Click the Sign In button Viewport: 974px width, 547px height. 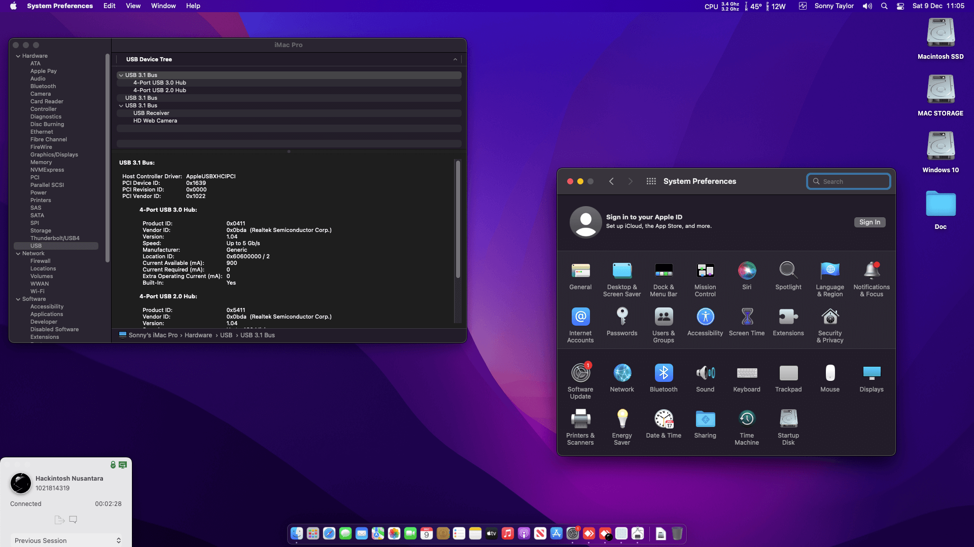click(x=869, y=222)
